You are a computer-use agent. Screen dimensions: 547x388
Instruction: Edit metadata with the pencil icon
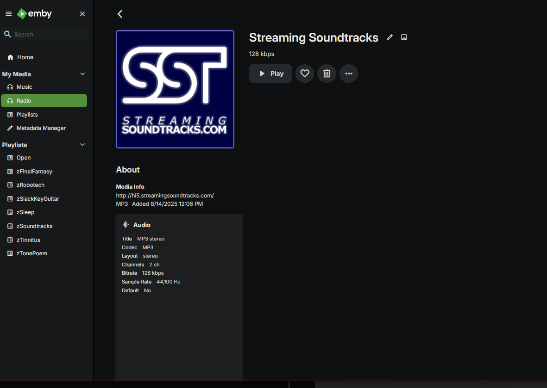click(x=390, y=37)
